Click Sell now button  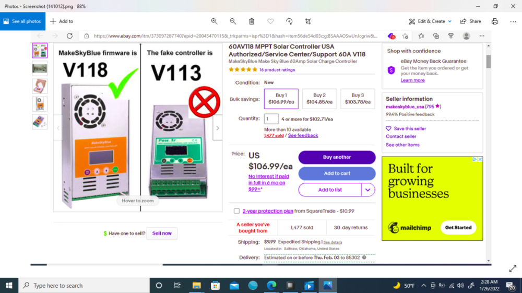[x=162, y=233]
